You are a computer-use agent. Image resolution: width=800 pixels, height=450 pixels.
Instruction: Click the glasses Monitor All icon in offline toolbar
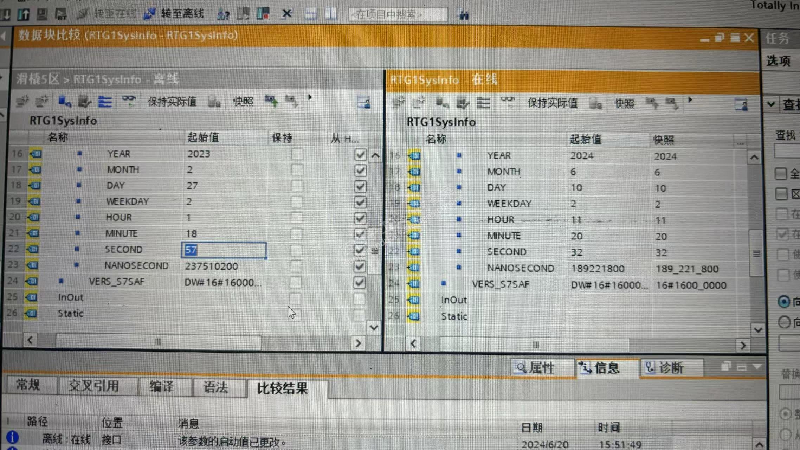pyautogui.click(x=129, y=100)
